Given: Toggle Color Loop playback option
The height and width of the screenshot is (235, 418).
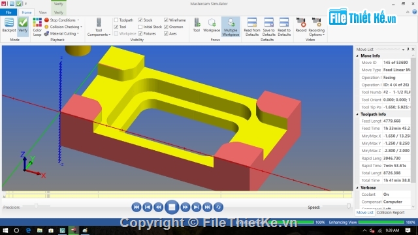Looking at the screenshot, I should 37,27.
